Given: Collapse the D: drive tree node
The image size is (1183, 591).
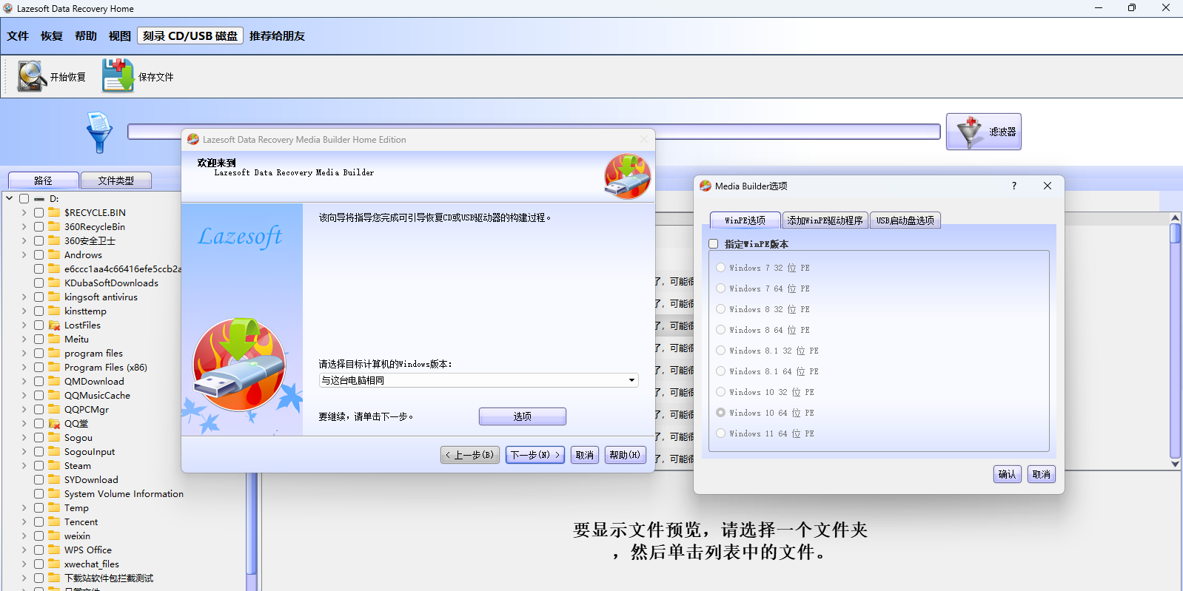Looking at the screenshot, I should point(9,198).
